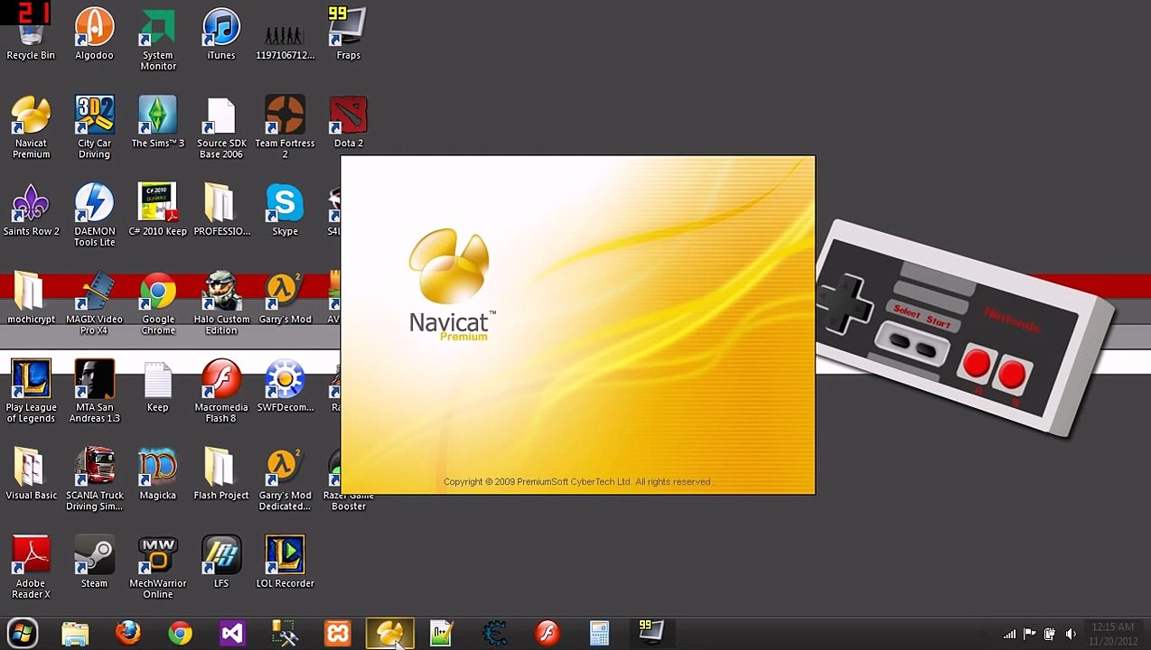1151x650 pixels.
Task: Open the volume control in system tray
Action: click(x=1071, y=634)
